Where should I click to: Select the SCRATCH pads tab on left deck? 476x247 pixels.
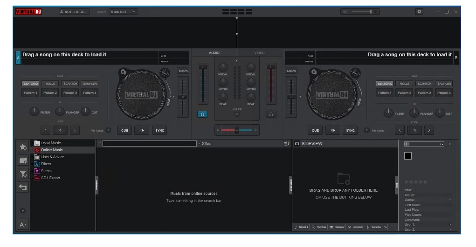click(x=70, y=84)
